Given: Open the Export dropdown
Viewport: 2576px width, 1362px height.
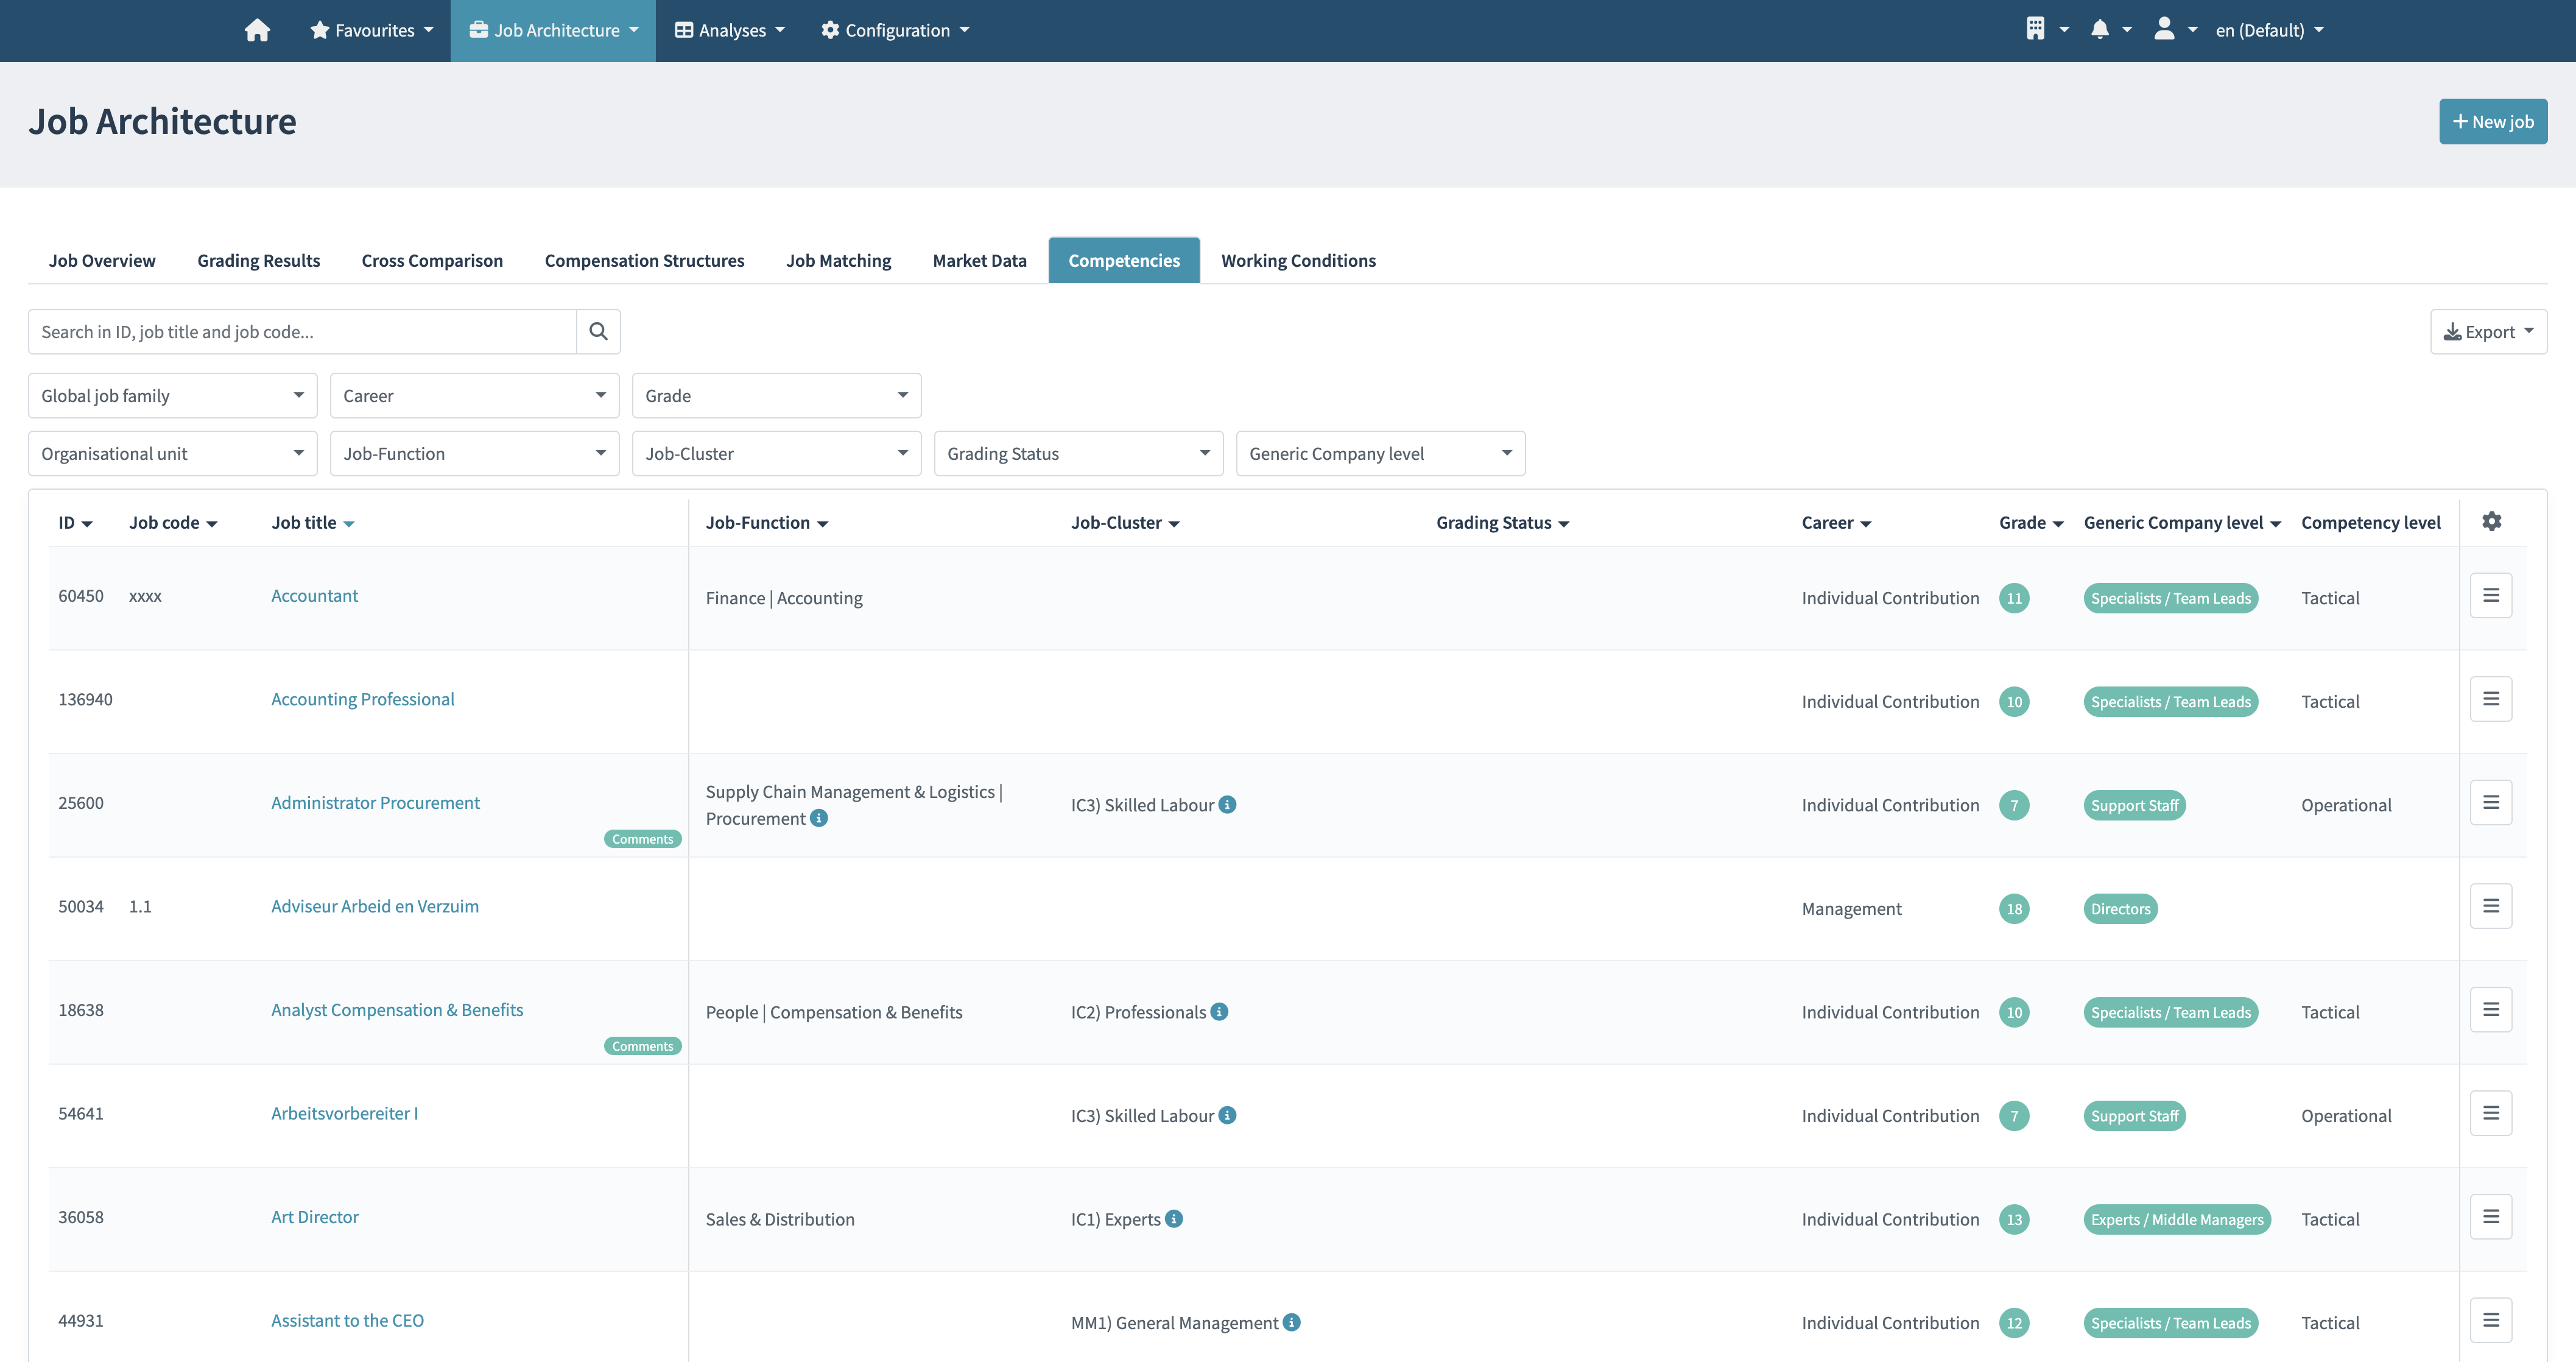Looking at the screenshot, I should click(x=2487, y=331).
